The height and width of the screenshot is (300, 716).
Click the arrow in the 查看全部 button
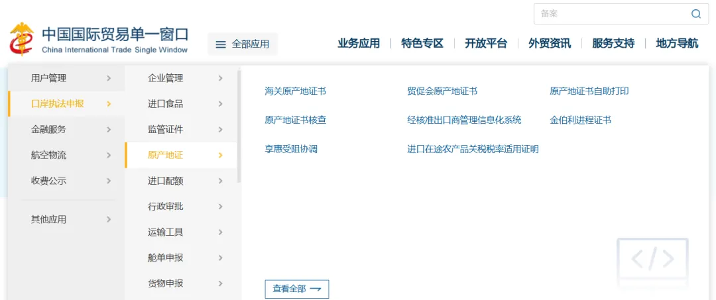point(316,289)
